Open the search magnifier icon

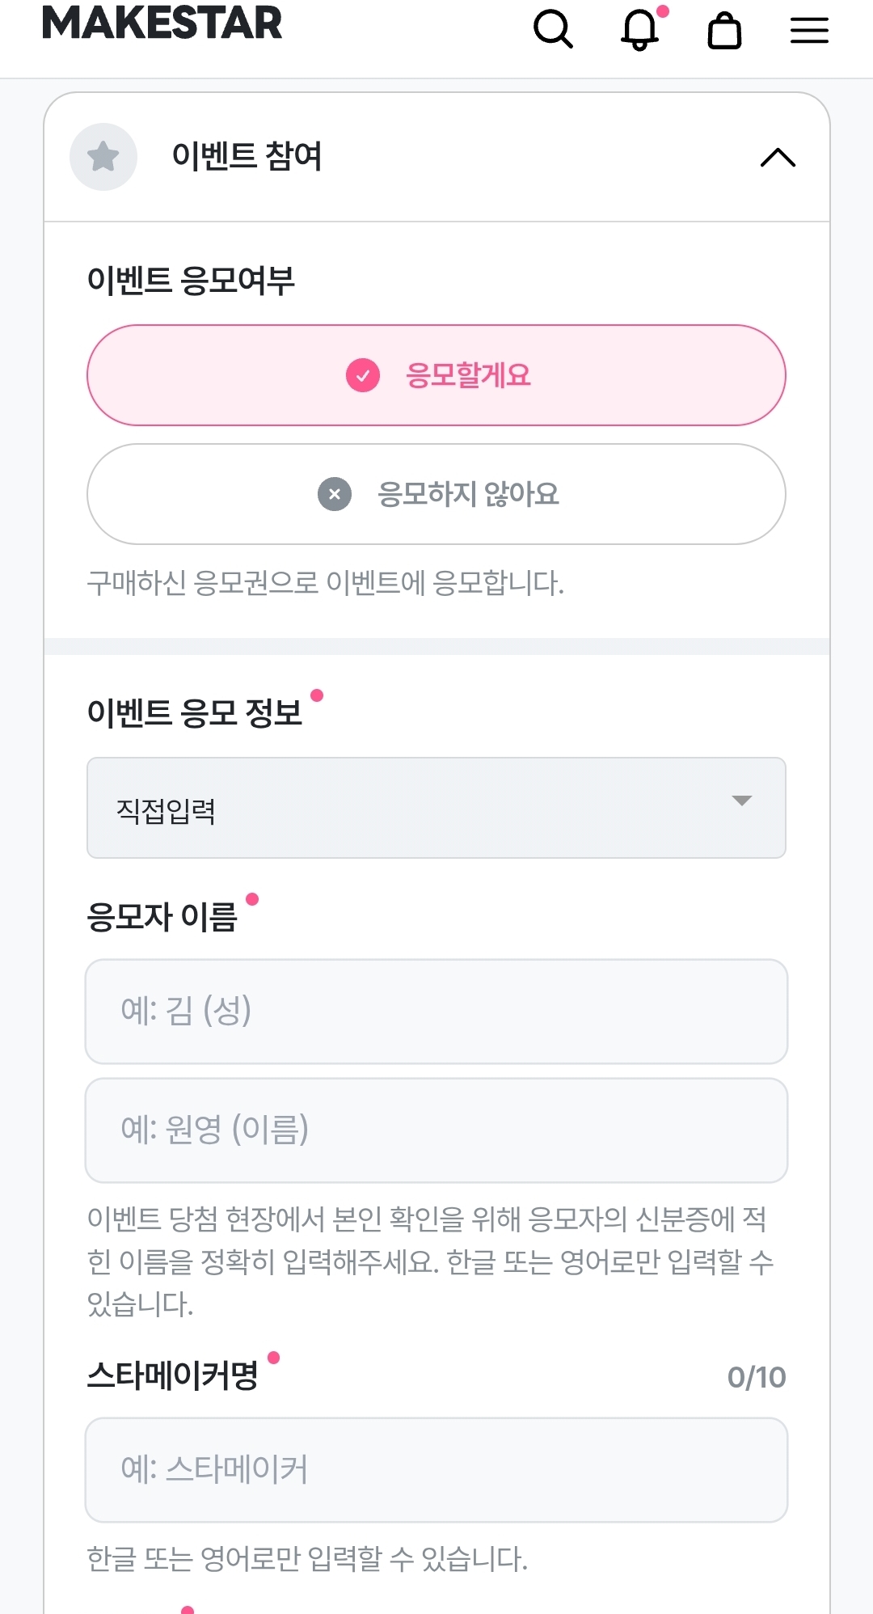click(x=553, y=30)
